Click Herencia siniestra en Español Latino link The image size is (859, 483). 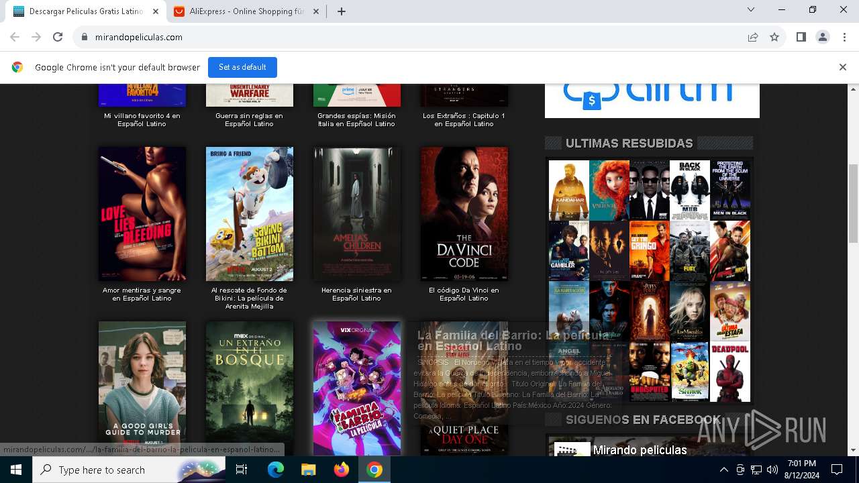click(357, 294)
